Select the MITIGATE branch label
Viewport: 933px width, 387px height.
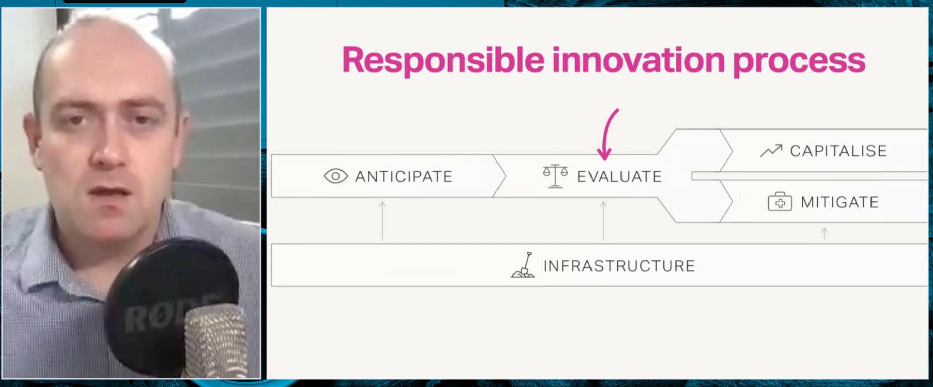tap(839, 202)
